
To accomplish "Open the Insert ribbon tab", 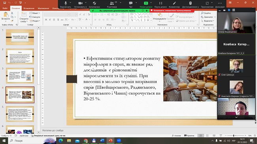I will 29,8.
